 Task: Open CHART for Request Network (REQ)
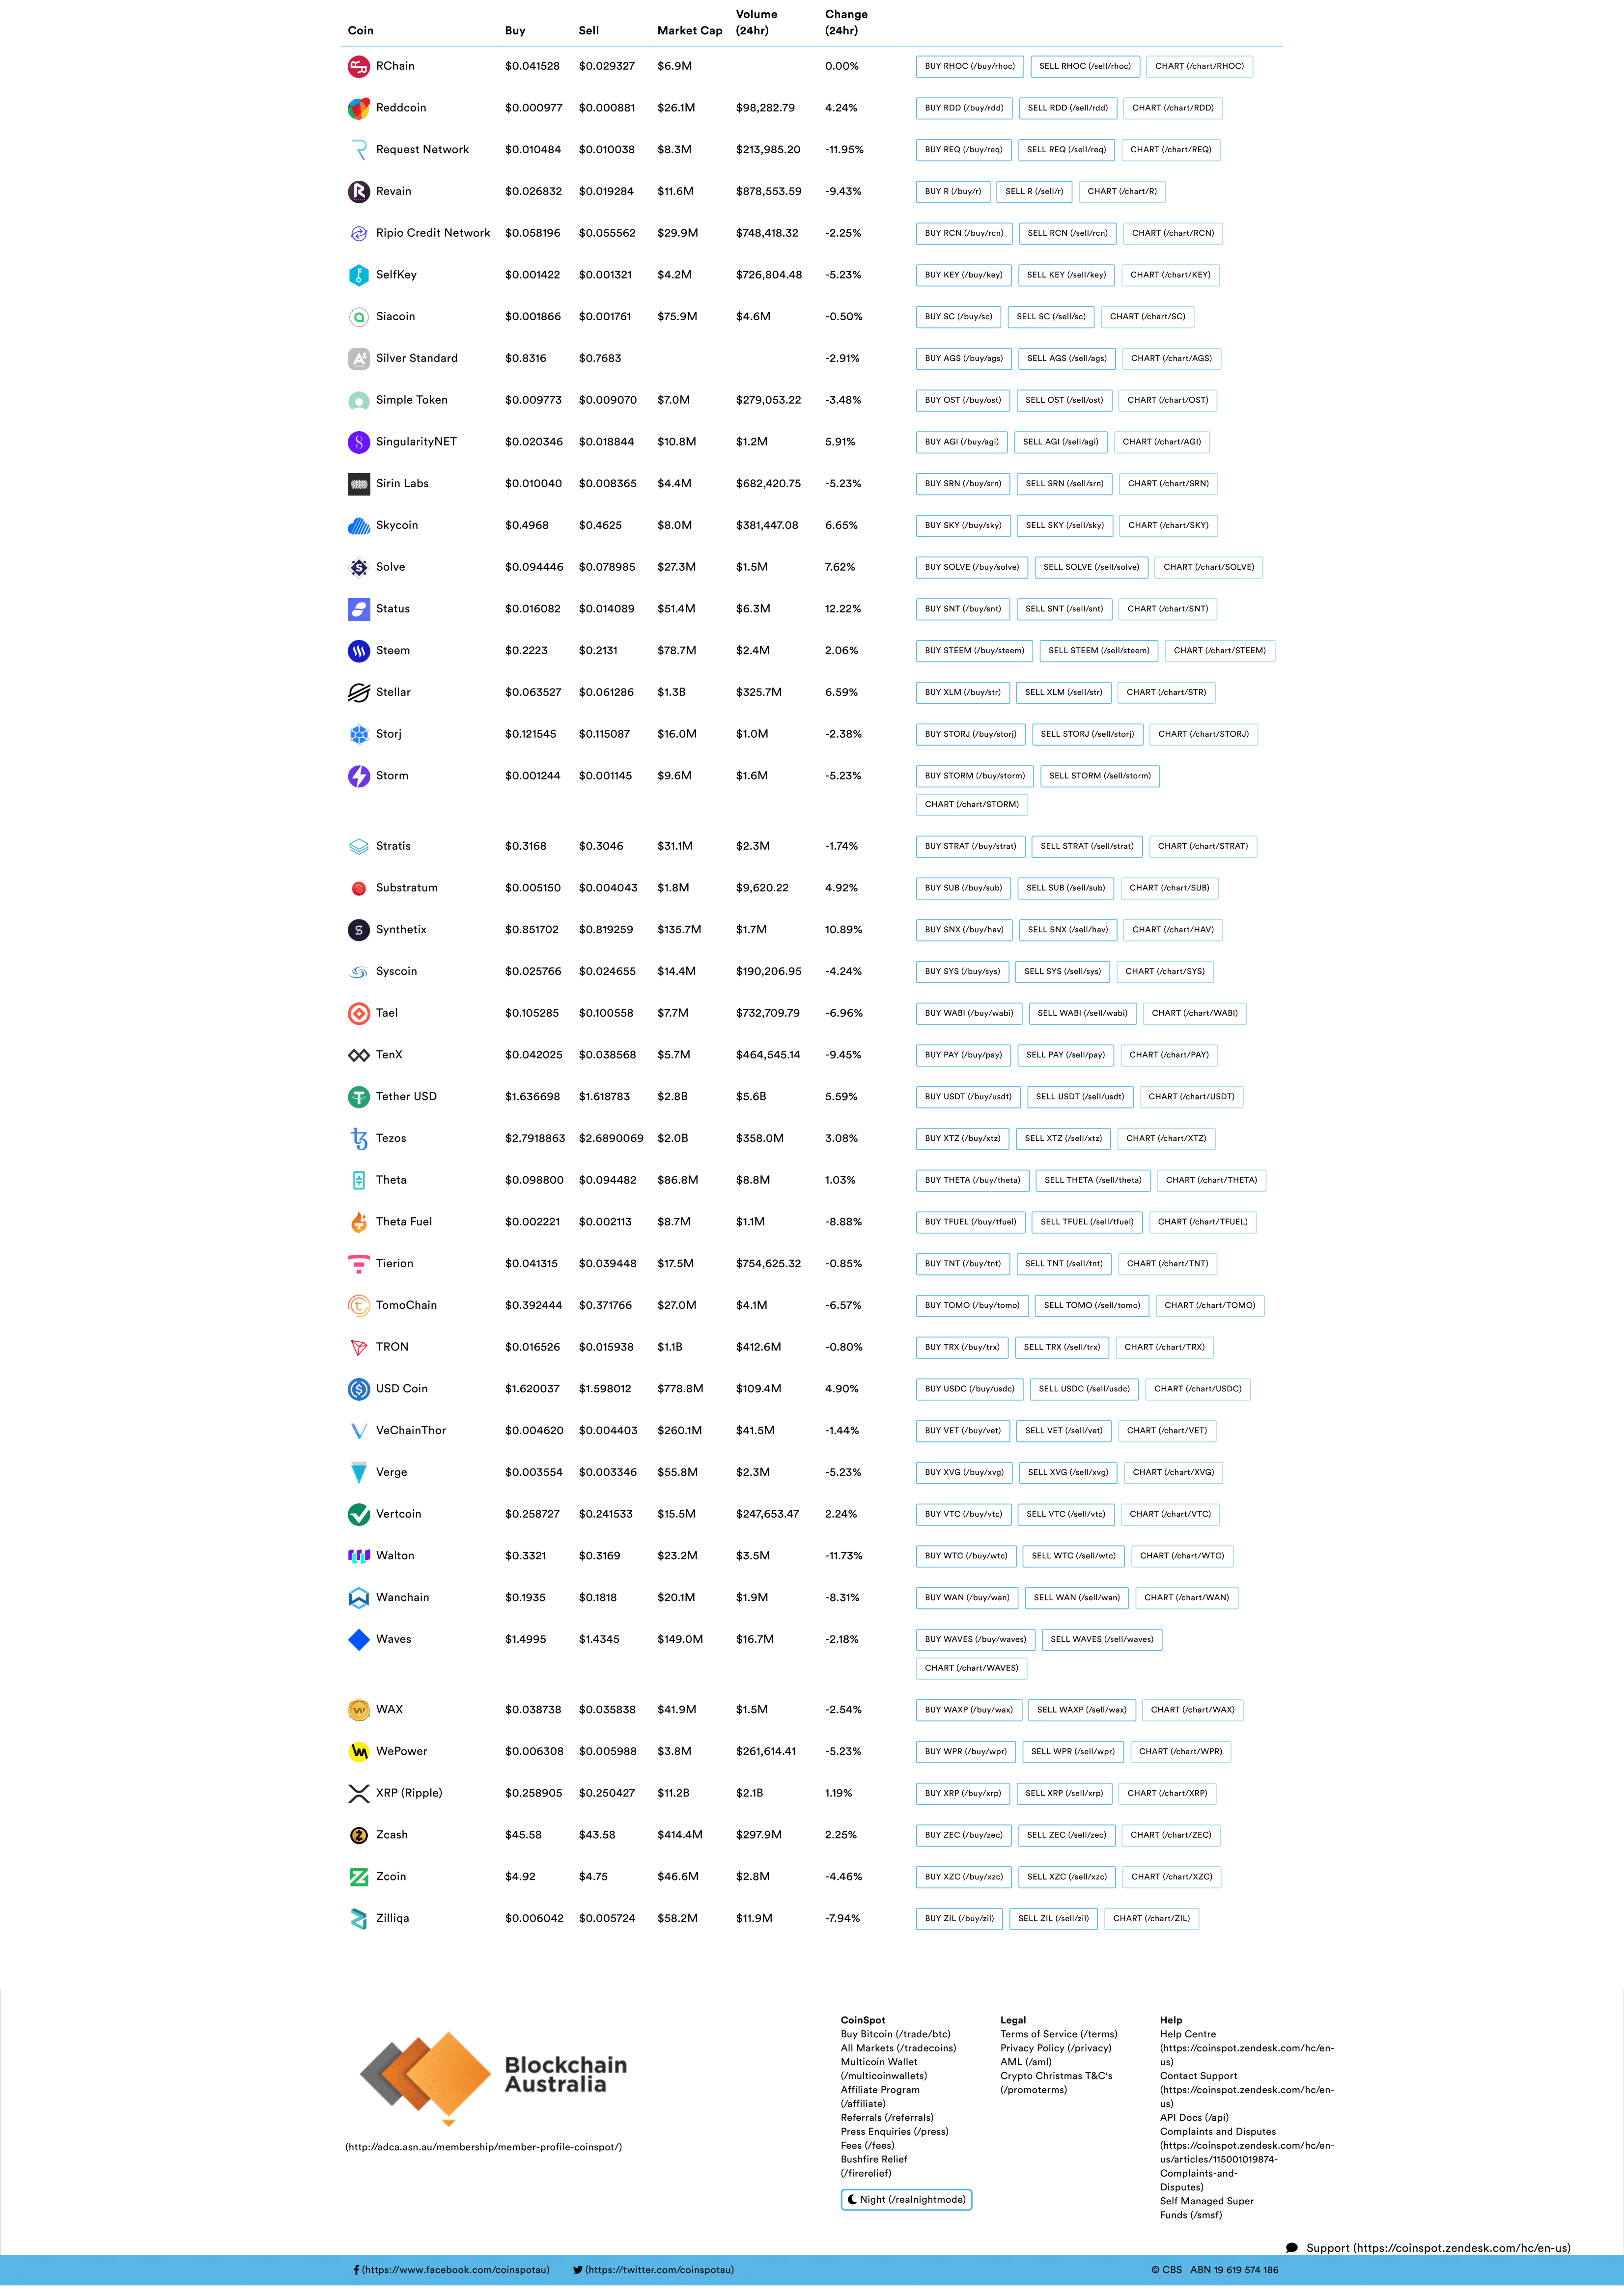(x=1170, y=150)
